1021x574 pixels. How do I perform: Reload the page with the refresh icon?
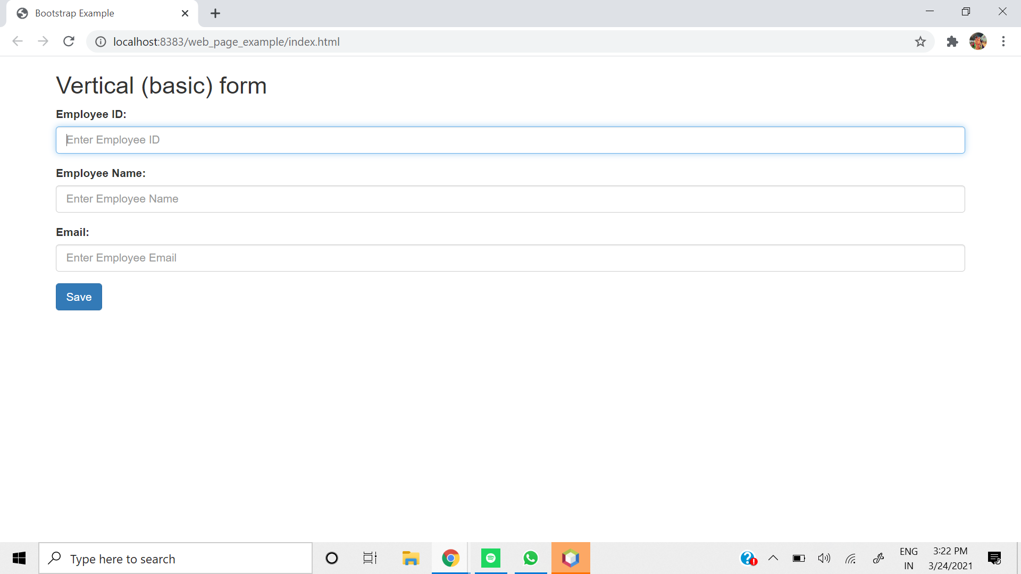click(x=69, y=41)
